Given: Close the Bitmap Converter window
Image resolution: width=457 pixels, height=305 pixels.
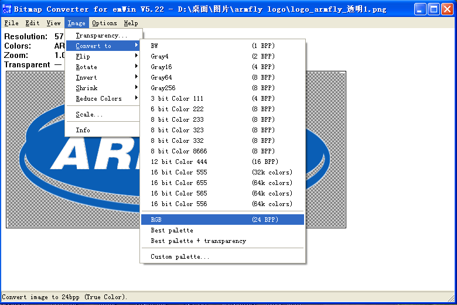Looking at the screenshot, I should (x=447, y=9).
